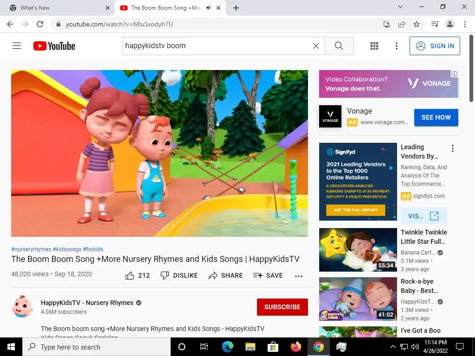Launch Microsoft Edge from taskbar
Viewport: 475px width, 356px height.
pos(228,347)
